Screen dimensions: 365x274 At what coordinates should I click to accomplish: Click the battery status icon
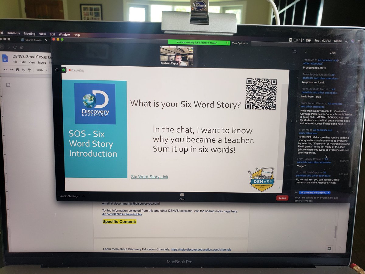coord(308,40)
